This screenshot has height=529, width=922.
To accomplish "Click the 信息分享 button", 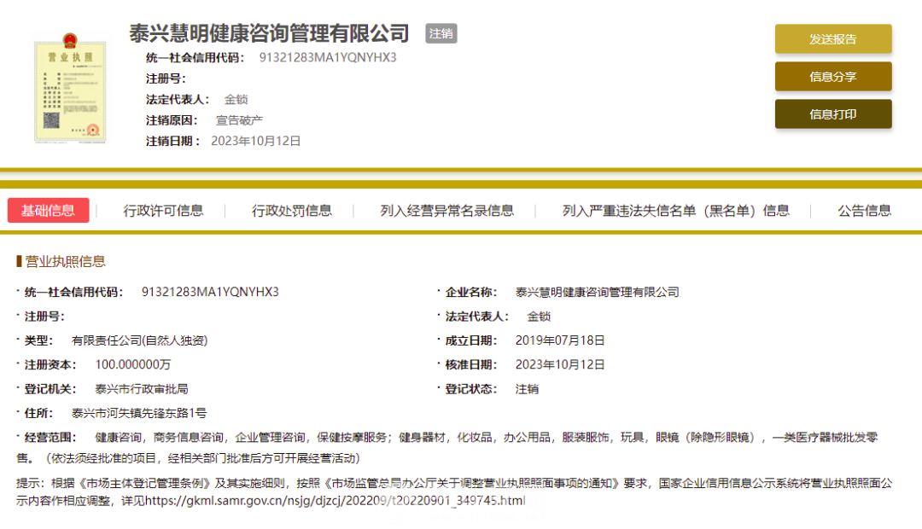I will pyautogui.click(x=833, y=77).
